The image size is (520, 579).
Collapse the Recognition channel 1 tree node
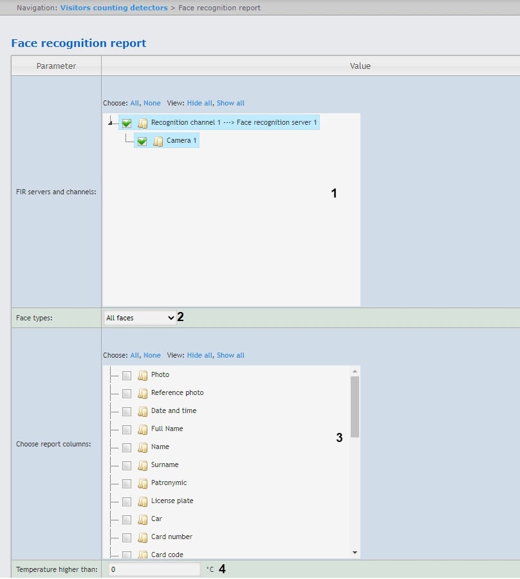click(x=111, y=122)
